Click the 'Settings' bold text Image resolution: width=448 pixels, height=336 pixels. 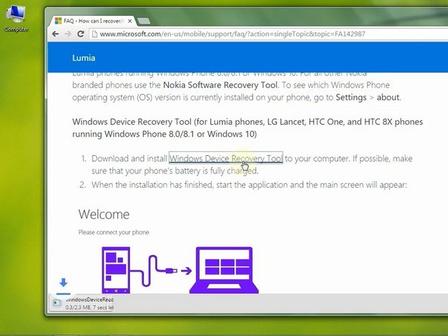click(351, 98)
